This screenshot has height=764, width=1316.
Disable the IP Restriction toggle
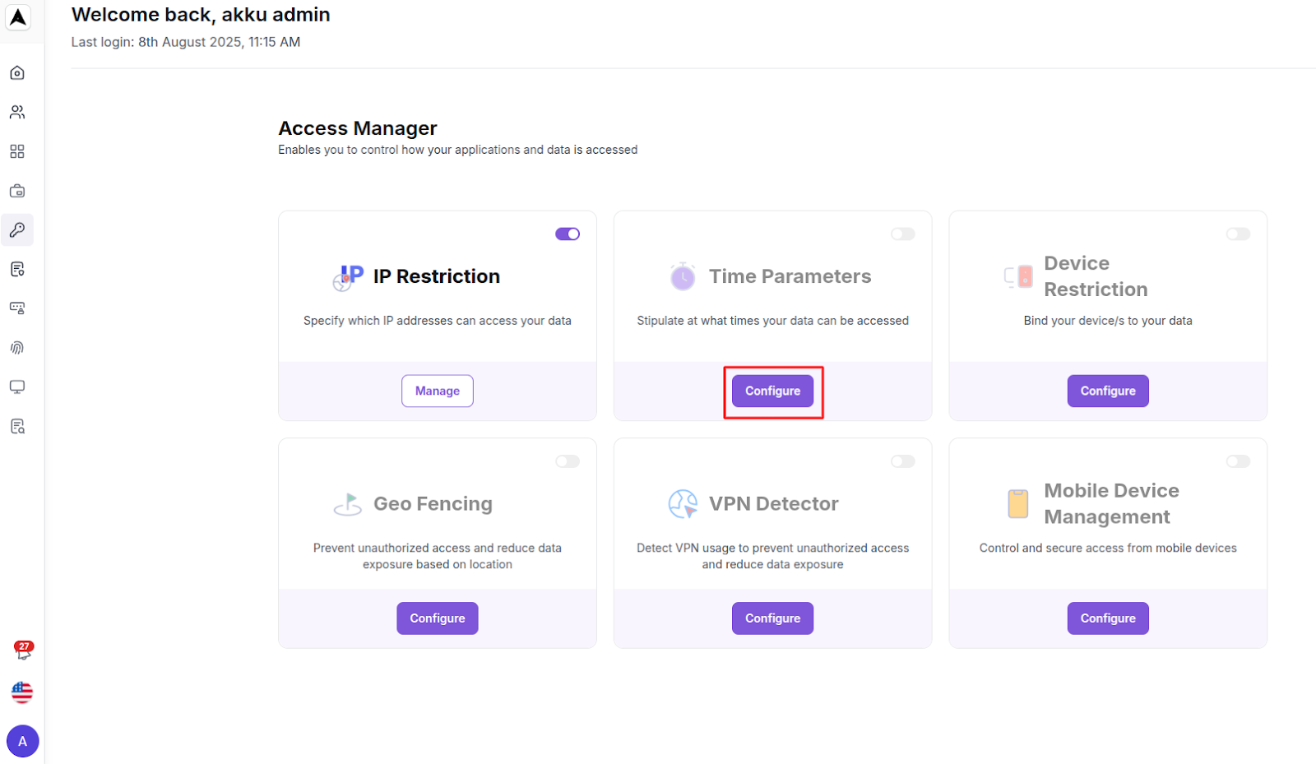[568, 234]
